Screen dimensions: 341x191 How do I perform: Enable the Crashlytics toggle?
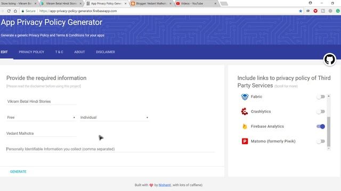321,111
